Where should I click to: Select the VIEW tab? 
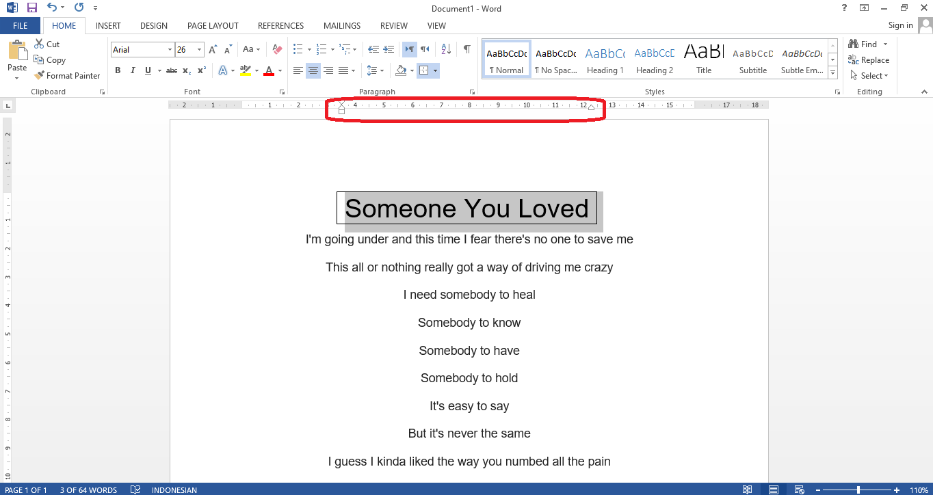coord(436,26)
